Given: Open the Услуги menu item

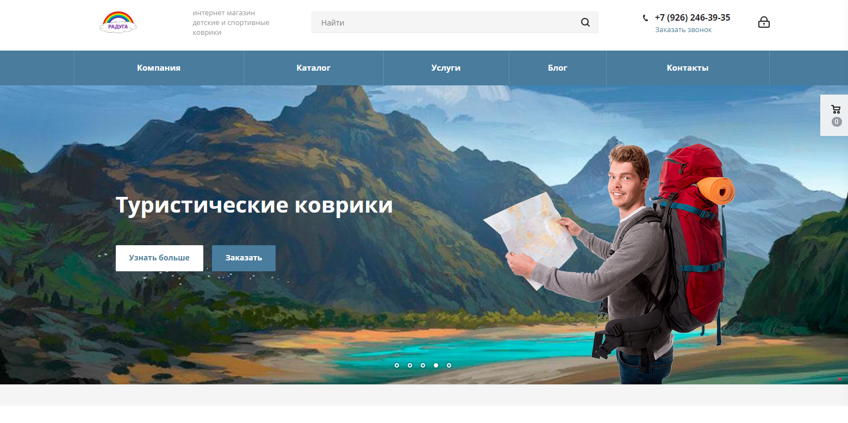Looking at the screenshot, I should [446, 68].
